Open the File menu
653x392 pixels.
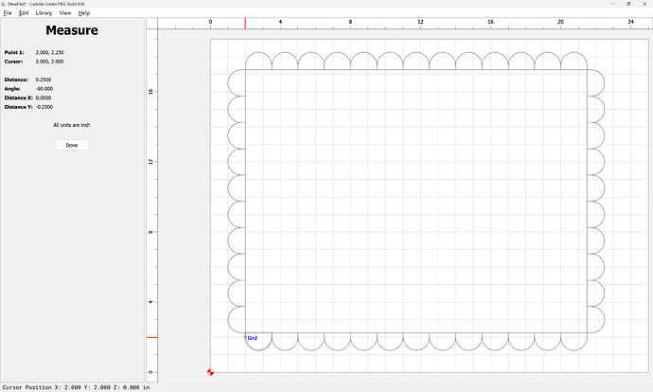8,13
